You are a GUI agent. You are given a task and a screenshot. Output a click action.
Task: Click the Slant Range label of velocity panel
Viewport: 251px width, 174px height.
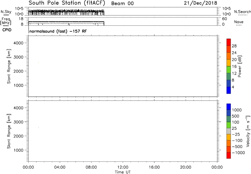(x=9, y=131)
